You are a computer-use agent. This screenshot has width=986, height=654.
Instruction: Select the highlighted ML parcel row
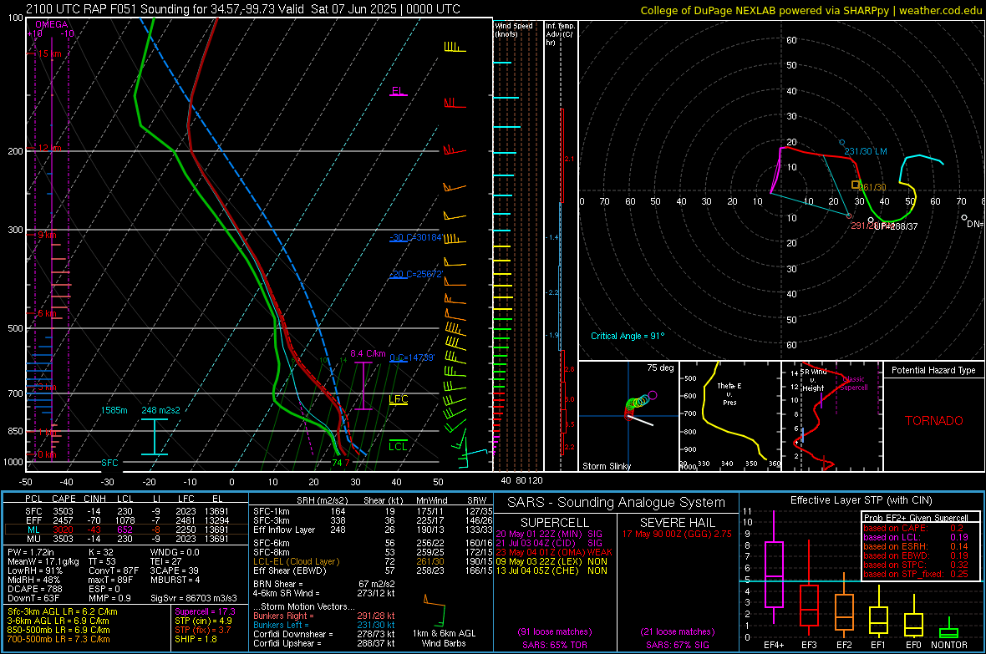(x=125, y=530)
